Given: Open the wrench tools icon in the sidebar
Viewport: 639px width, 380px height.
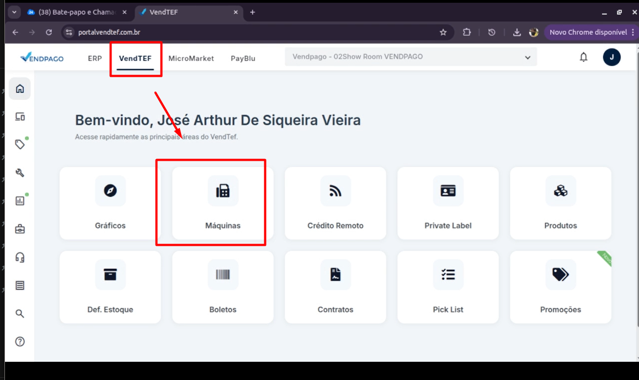Looking at the screenshot, I should pos(19,173).
